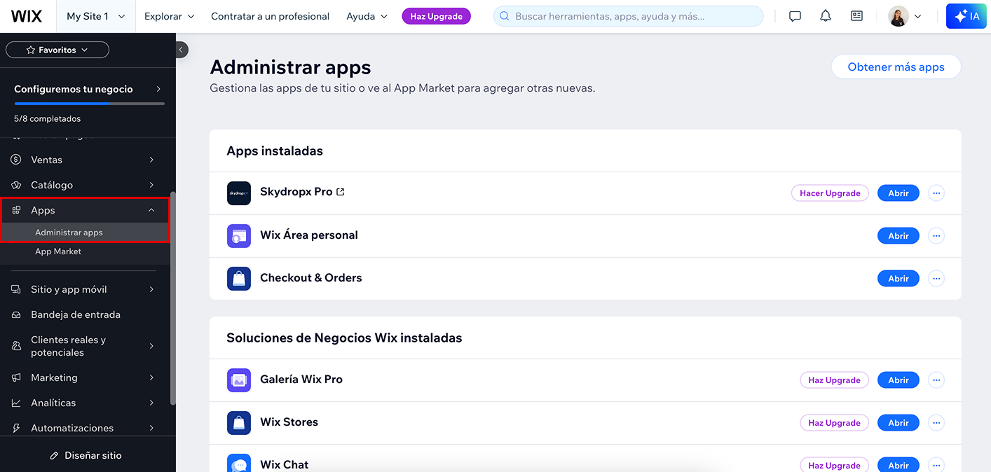Viewport: 991px width, 472px height.
Task: Open more options for Wix Stores
Action: 936,423
